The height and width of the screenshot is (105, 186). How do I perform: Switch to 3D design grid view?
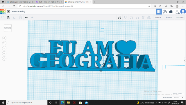(x=159, y=12)
